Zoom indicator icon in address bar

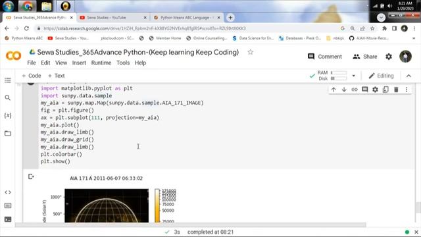[353, 28]
